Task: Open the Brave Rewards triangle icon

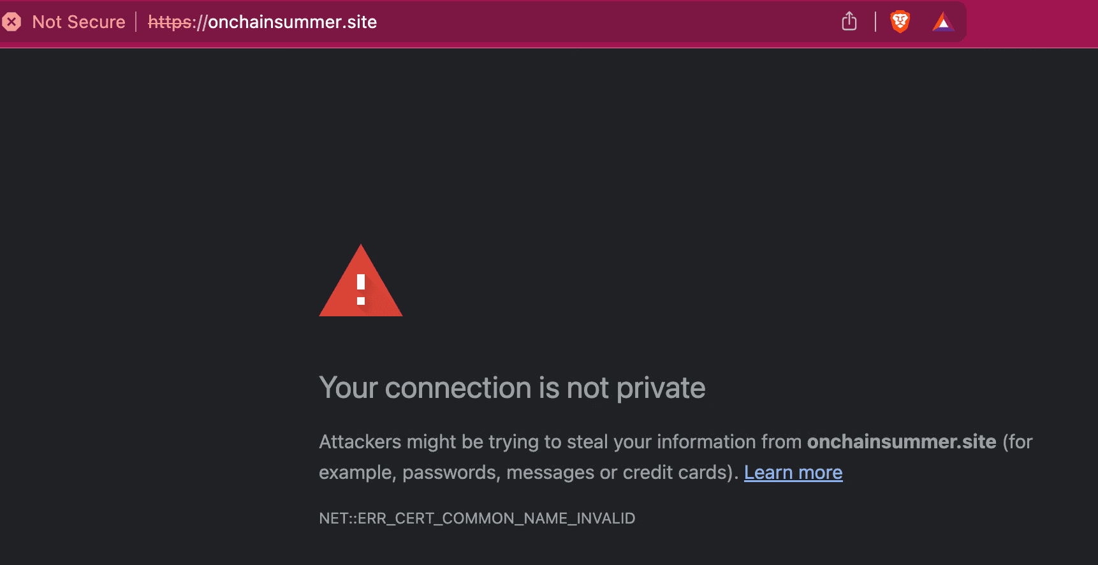Action: coord(942,22)
